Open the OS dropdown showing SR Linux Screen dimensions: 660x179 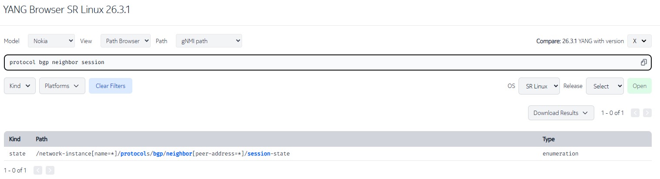click(539, 86)
